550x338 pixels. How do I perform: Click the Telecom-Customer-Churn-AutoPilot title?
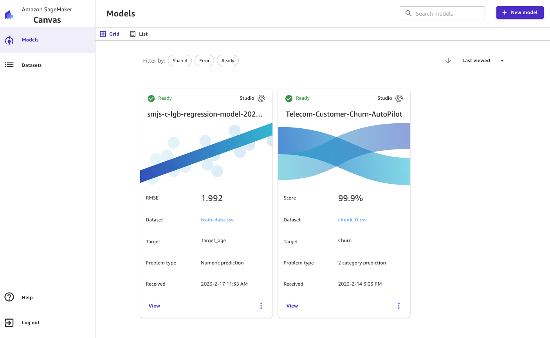(x=344, y=114)
